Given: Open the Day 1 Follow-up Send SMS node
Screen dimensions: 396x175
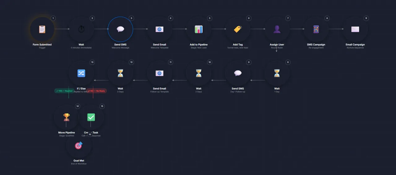Looking at the screenshot, I should click(x=238, y=73).
